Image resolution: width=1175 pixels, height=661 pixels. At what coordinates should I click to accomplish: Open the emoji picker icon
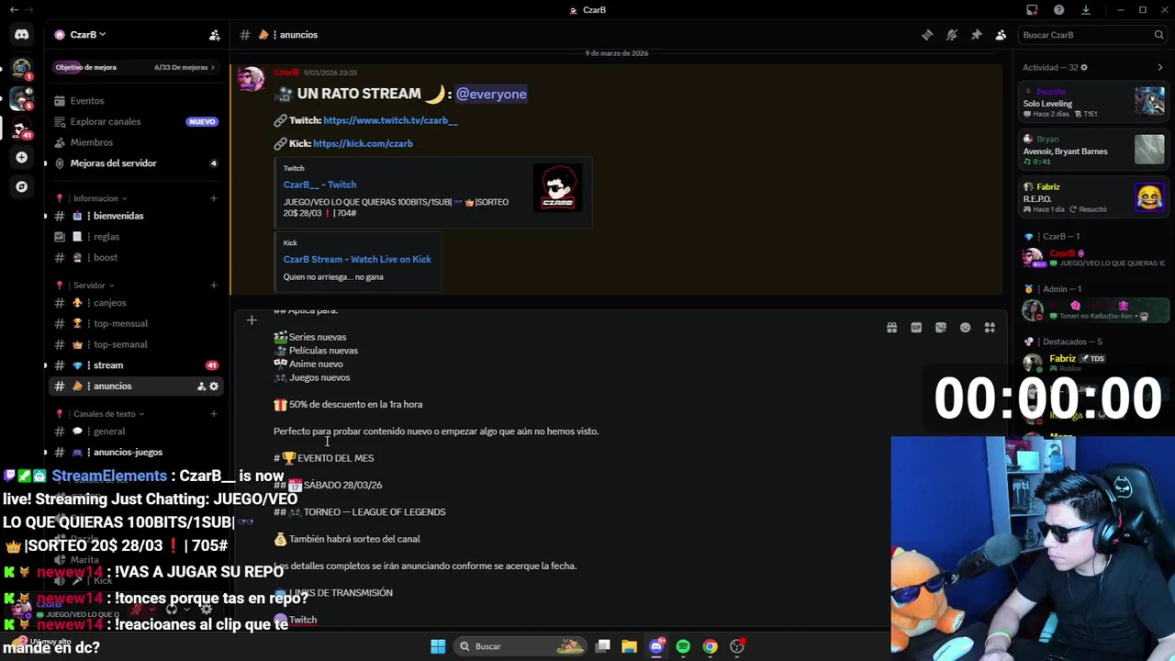coord(965,328)
